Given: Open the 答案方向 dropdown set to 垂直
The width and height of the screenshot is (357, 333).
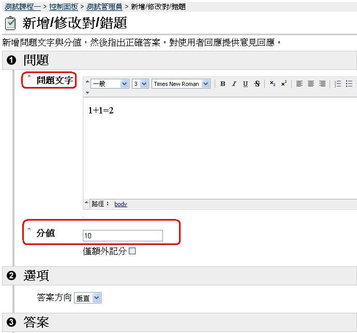Looking at the screenshot, I should (x=88, y=298).
